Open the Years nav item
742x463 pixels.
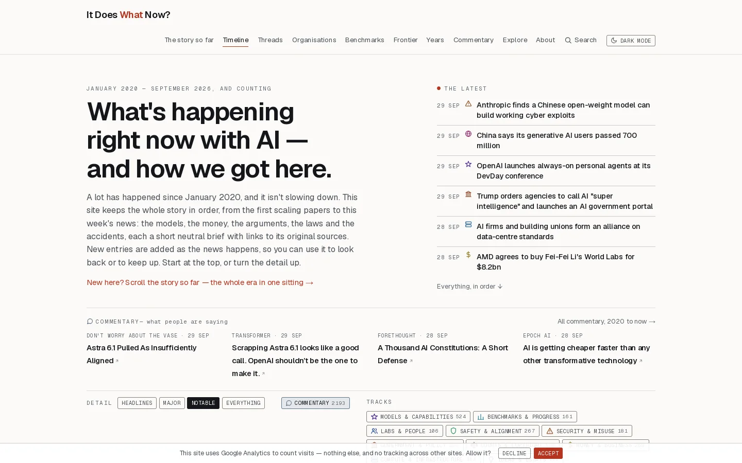point(435,40)
